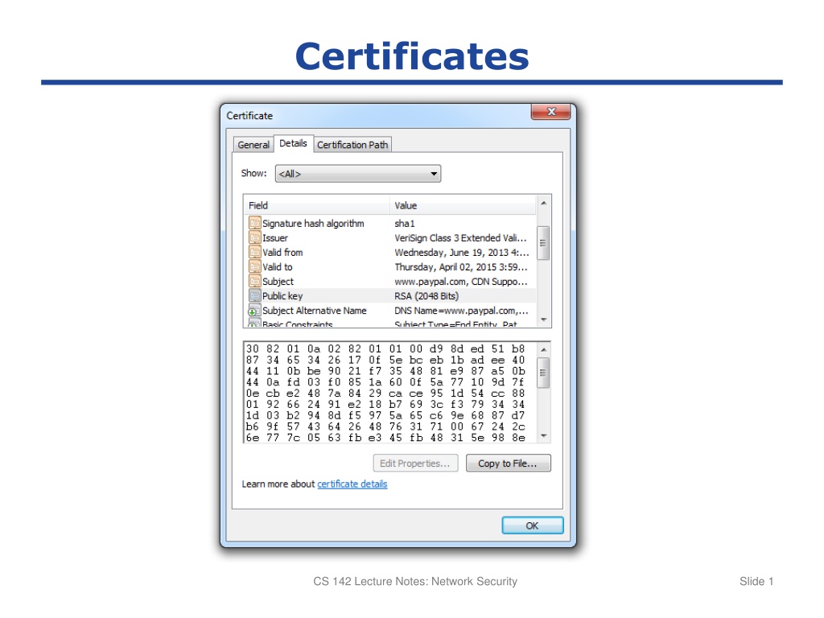Click the Copy to File button
824x618 pixels.
509,463
